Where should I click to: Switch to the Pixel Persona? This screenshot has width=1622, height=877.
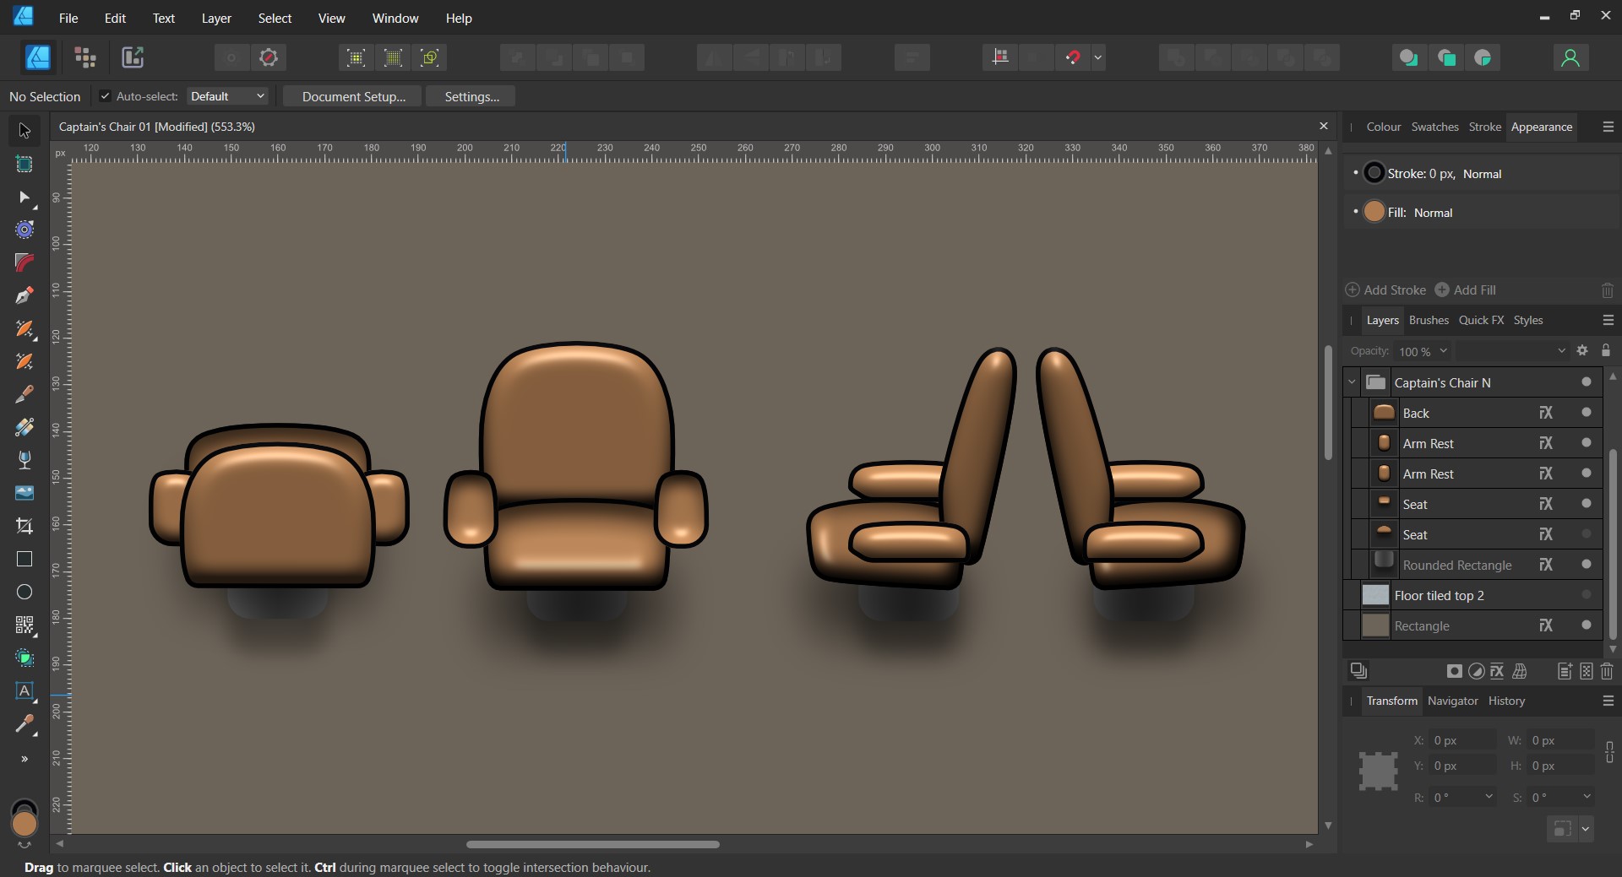click(85, 57)
